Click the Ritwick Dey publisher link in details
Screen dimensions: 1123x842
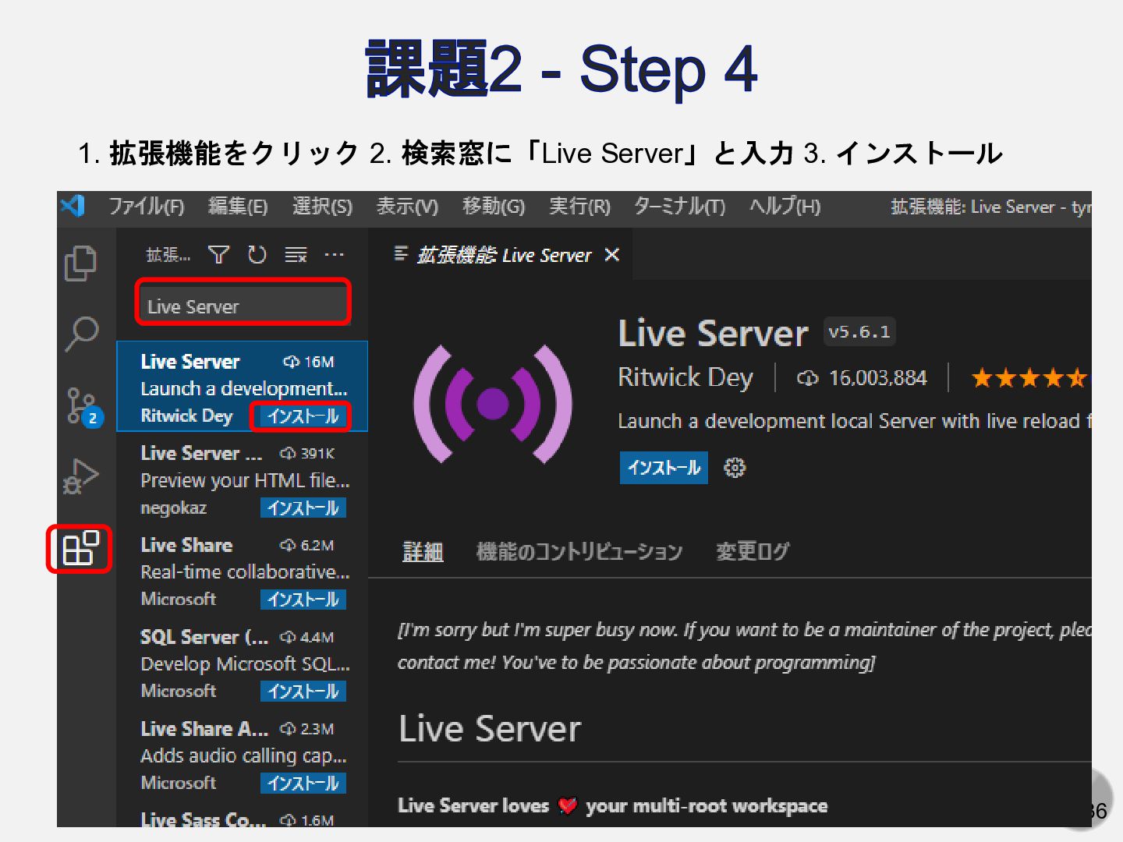click(x=685, y=377)
